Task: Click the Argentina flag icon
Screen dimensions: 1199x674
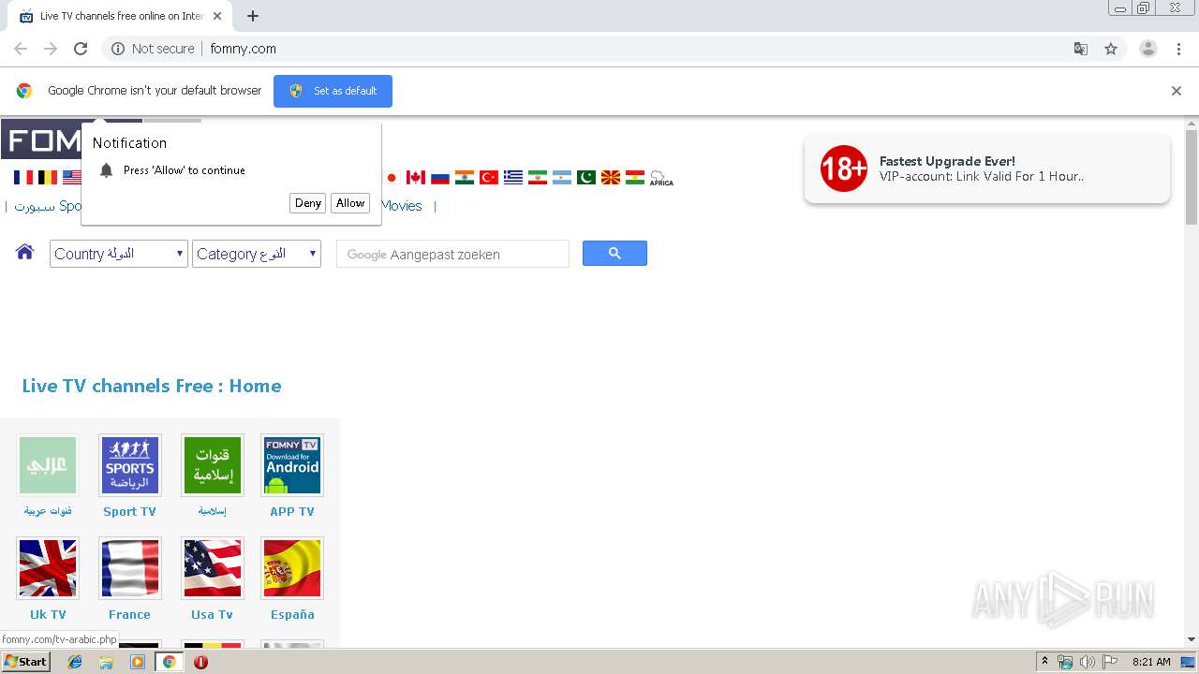Action: click(562, 177)
